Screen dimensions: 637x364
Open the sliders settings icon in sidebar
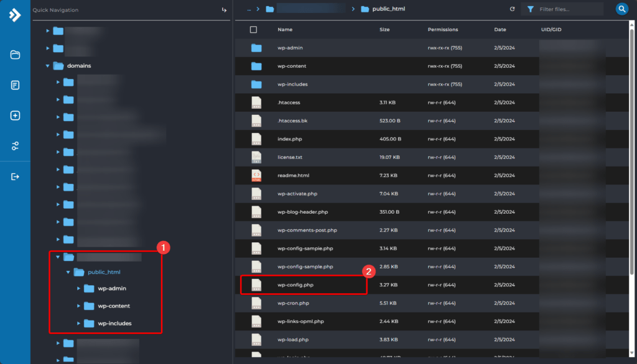click(x=15, y=146)
